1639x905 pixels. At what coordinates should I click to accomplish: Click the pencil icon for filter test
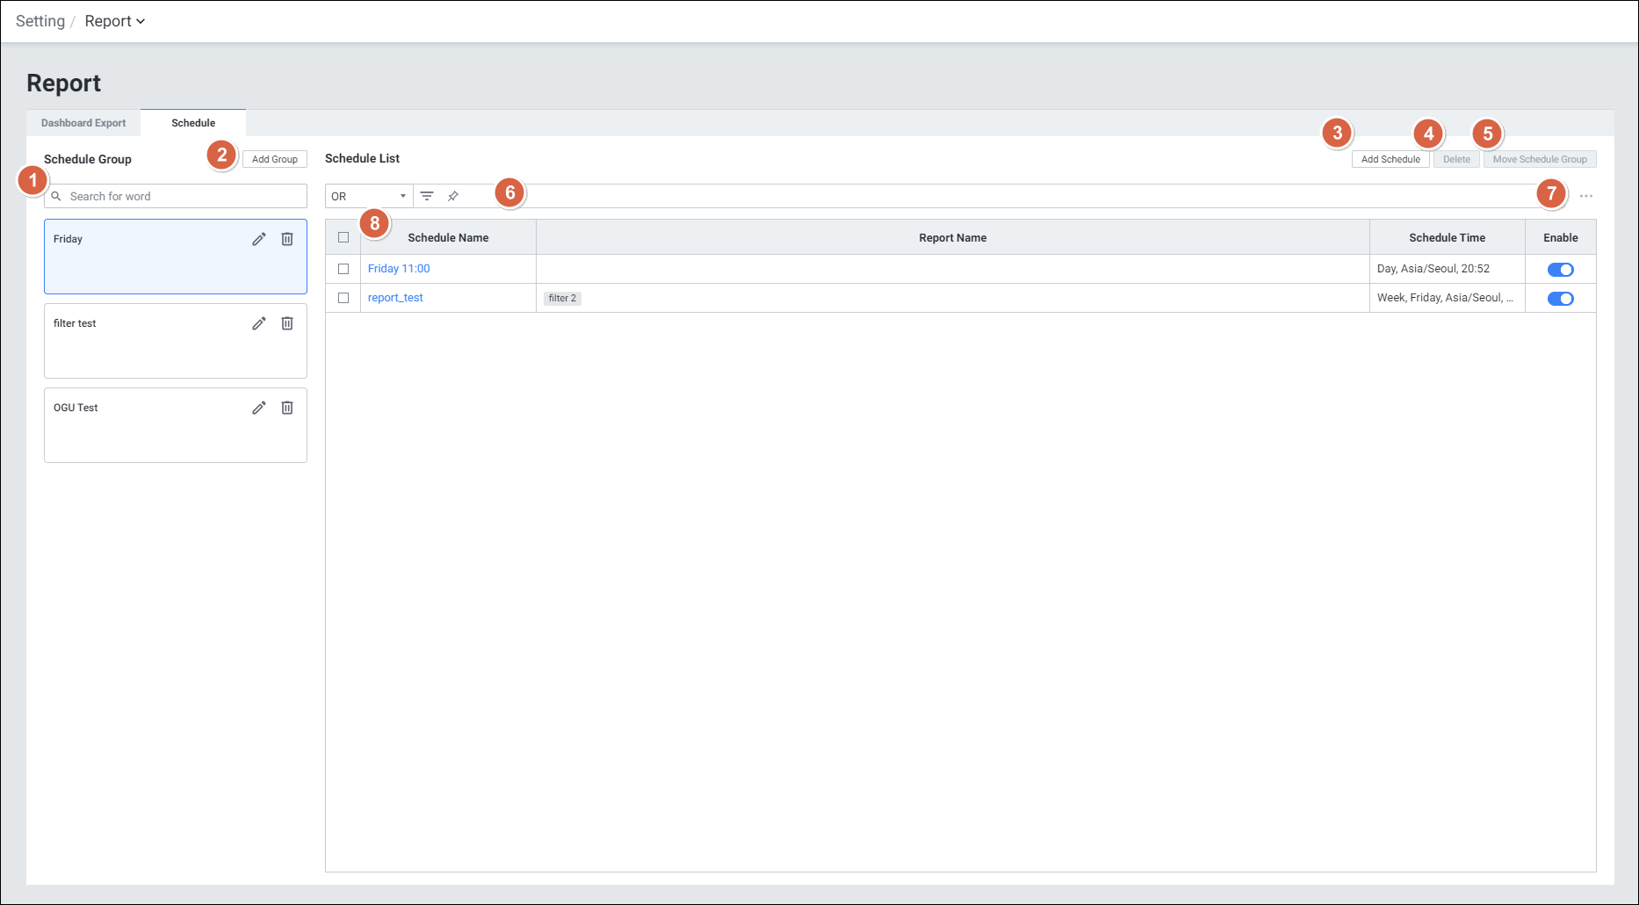(x=259, y=323)
